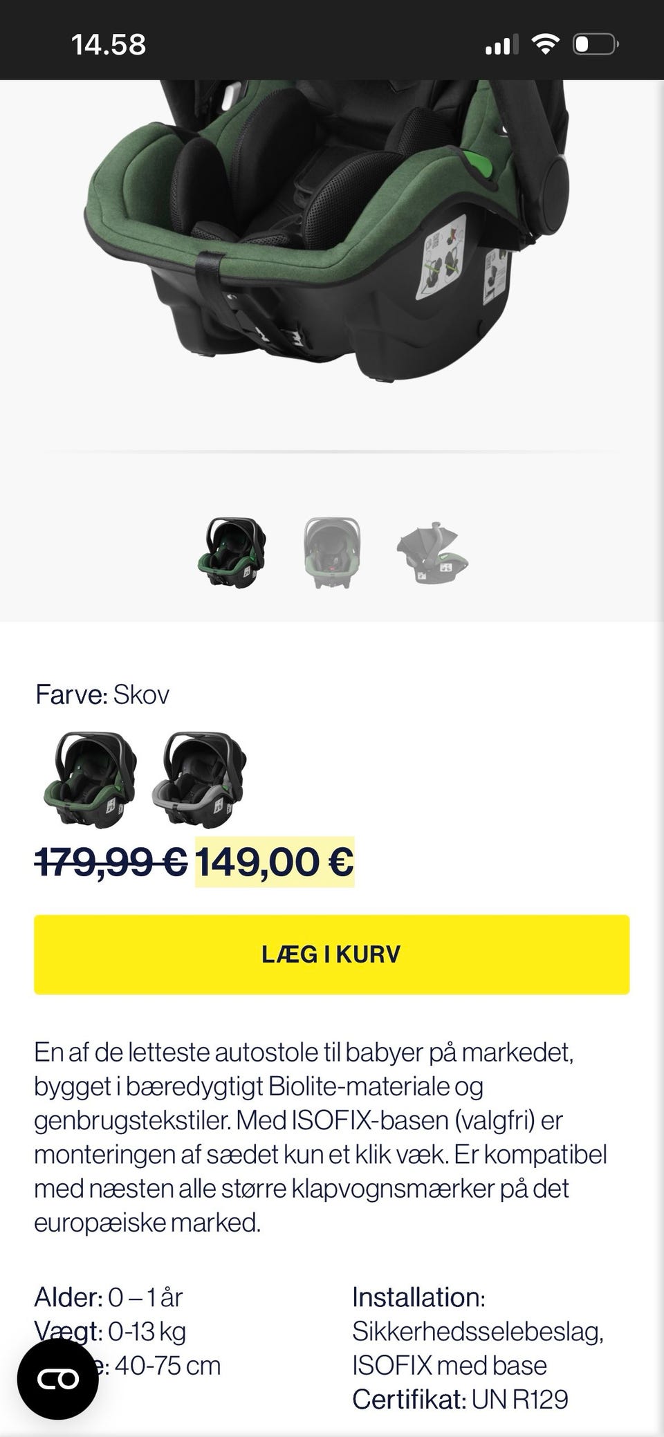Tap the Installation specification heading
664x1437 pixels.
(418, 1297)
